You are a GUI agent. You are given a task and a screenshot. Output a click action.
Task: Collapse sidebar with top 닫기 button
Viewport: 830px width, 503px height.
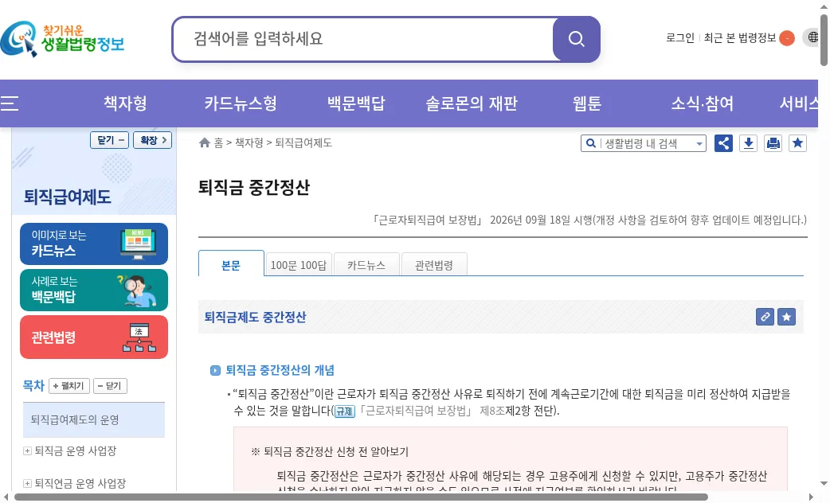click(x=110, y=140)
